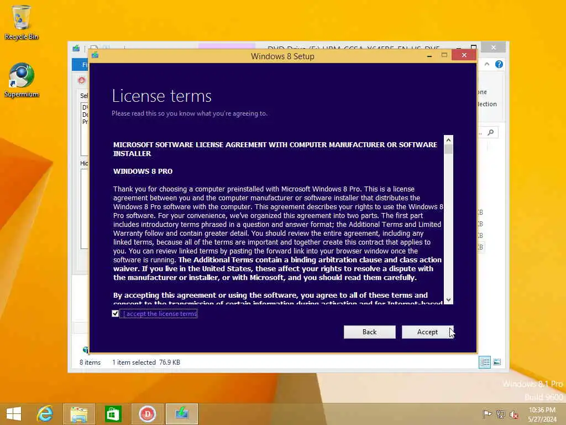
Task: Select the Windows Setup taskbar icon
Action: 181,414
